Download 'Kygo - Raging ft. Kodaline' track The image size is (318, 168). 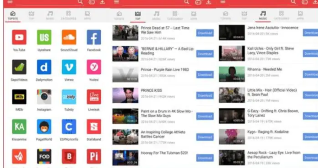point(311,137)
